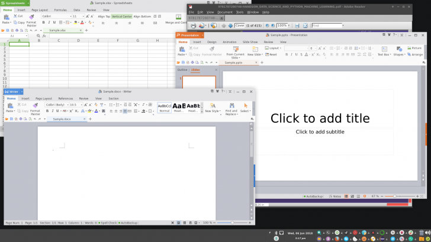Click Reset in Presentation ribbon
Viewport: 431px width, 242px height.
(271, 54)
